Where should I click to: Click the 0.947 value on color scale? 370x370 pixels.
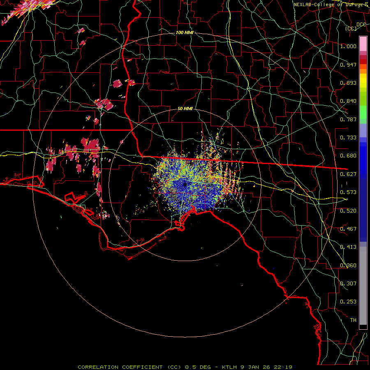(348, 65)
